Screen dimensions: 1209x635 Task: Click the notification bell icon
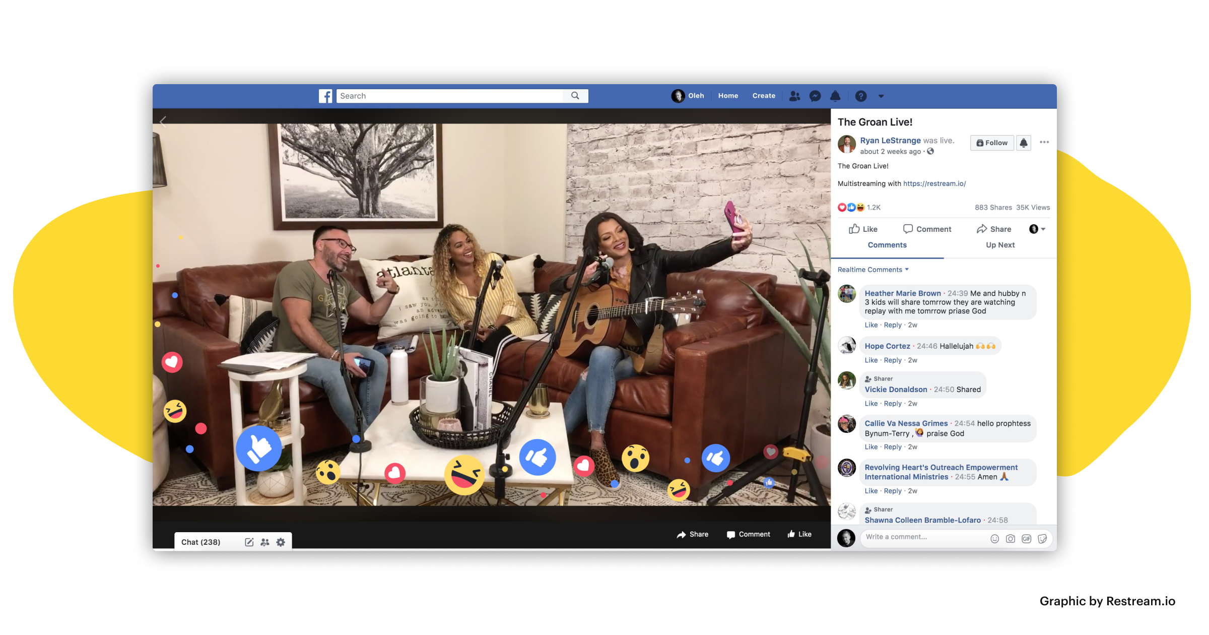(835, 96)
